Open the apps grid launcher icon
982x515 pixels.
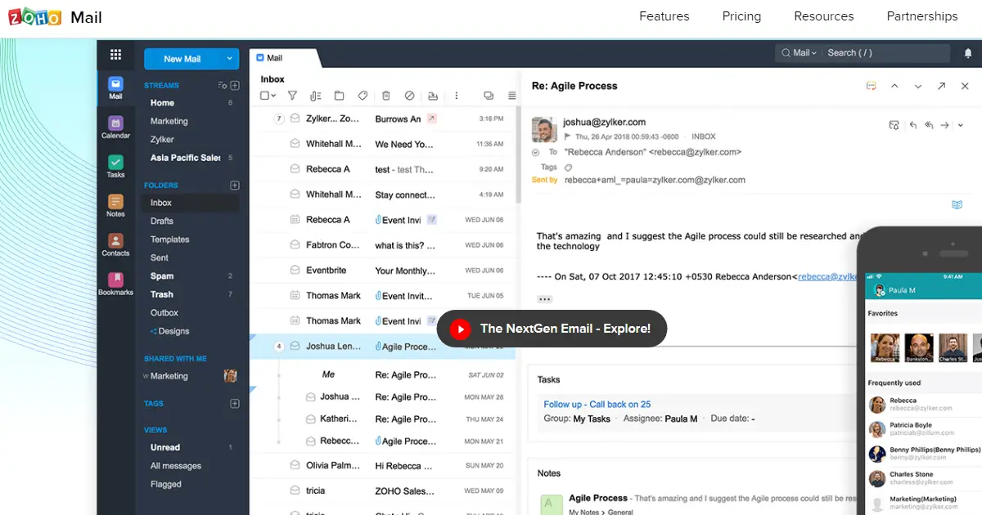click(x=115, y=55)
